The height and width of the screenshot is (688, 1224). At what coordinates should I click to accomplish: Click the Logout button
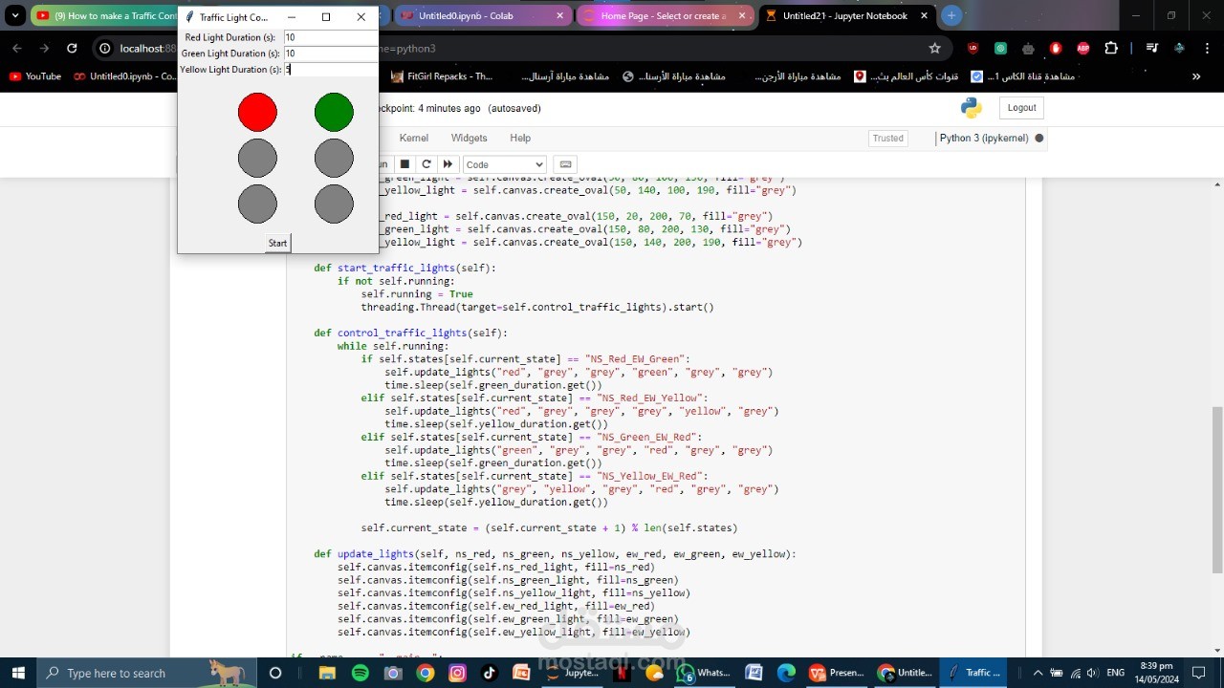point(1021,108)
